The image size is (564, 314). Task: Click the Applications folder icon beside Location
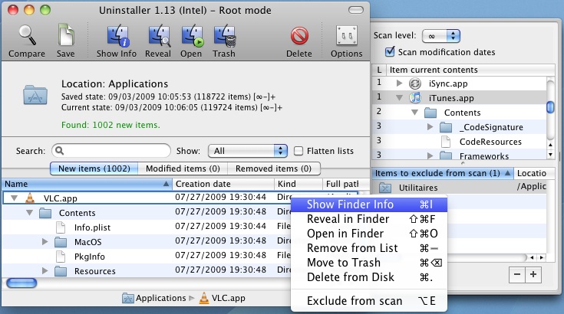pos(35,95)
